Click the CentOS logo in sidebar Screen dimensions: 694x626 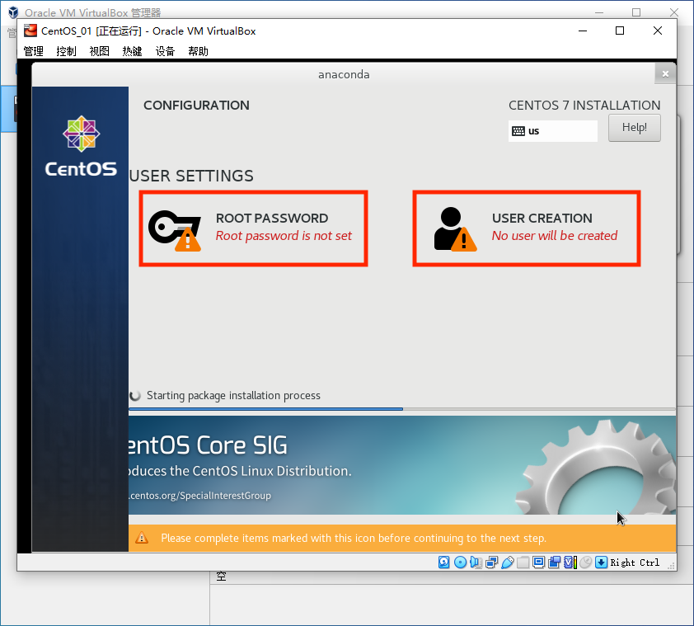click(81, 147)
